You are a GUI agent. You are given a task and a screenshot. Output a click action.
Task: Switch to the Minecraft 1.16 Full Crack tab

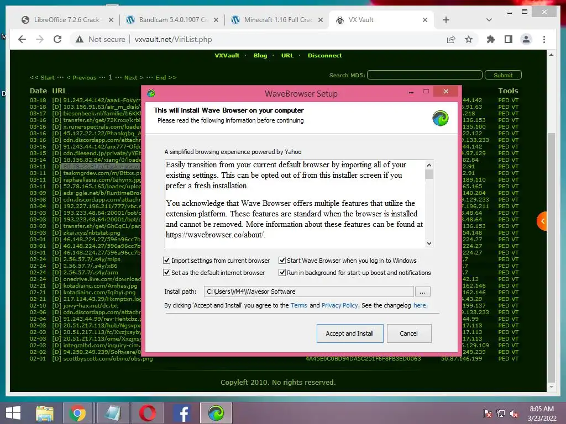click(278, 20)
